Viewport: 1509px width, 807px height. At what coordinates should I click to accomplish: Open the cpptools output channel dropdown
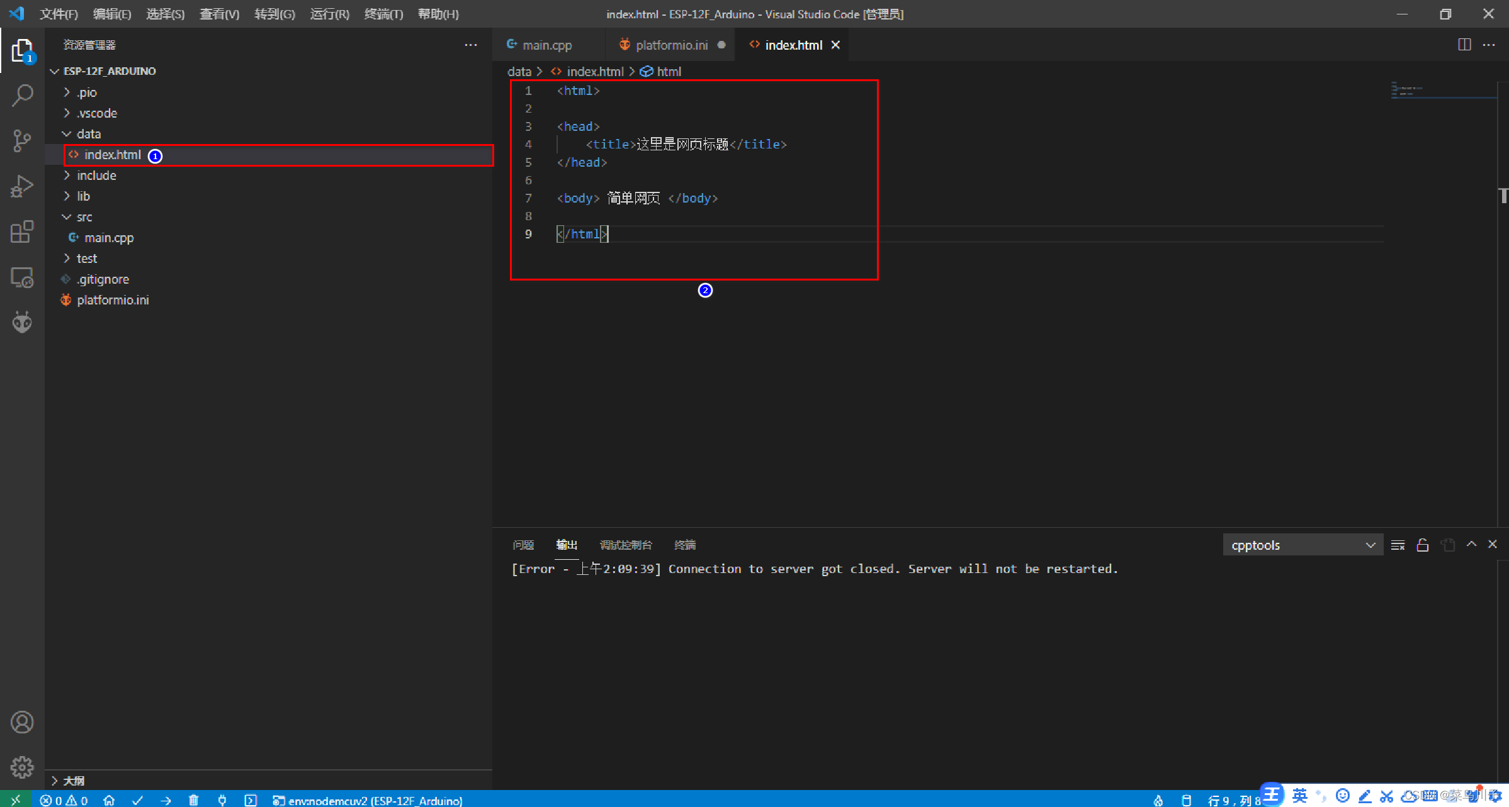point(1302,545)
